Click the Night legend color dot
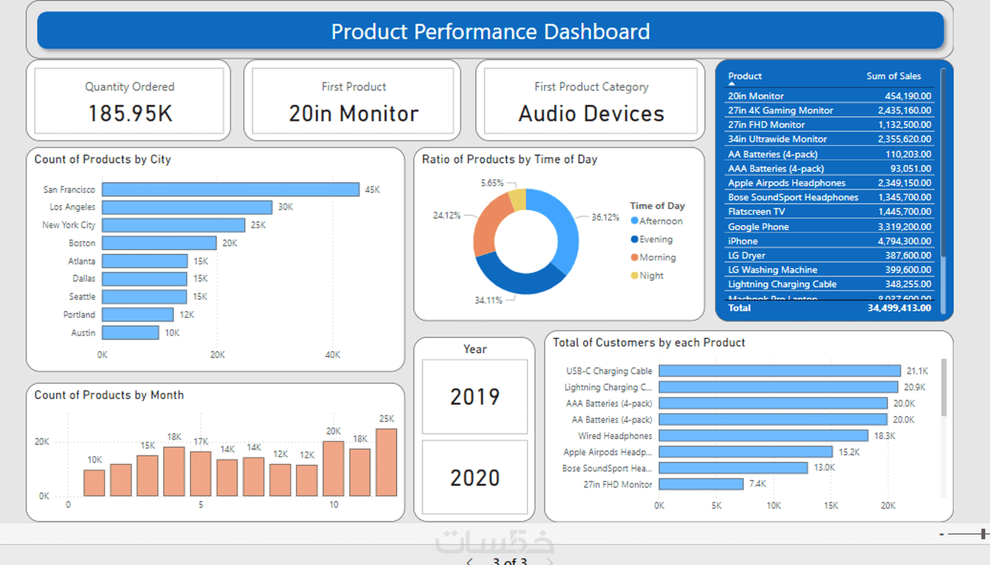 click(634, 275)
